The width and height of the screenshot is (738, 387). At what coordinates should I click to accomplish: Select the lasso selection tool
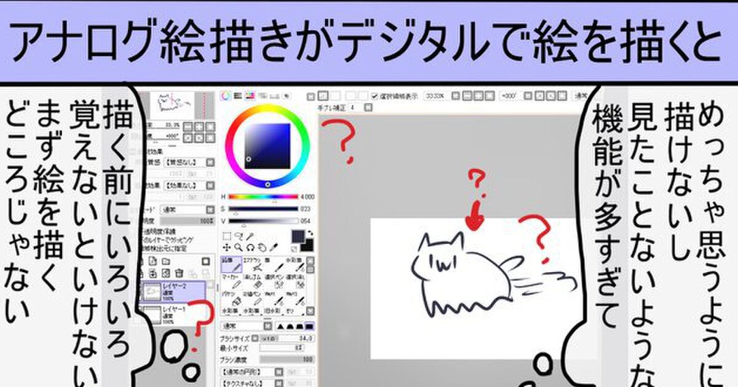pos(239,235)
